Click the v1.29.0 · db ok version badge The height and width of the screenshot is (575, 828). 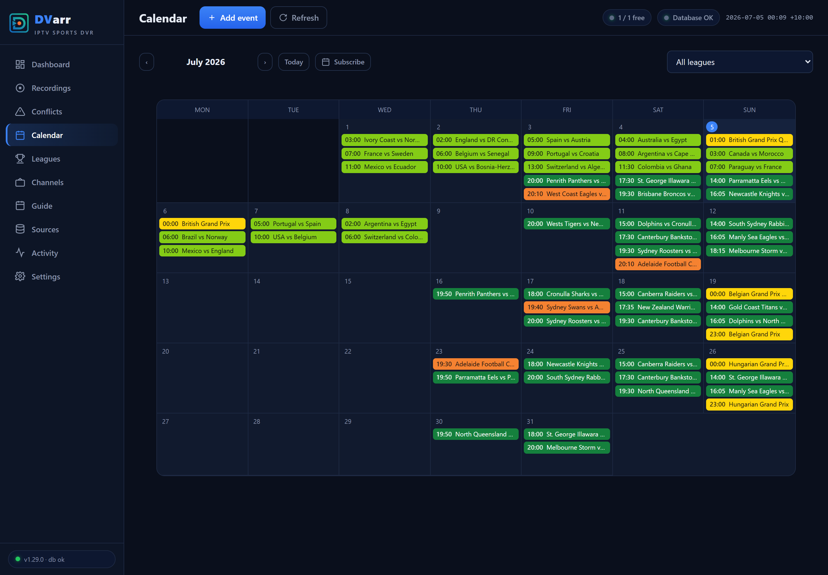(x=62, y=559)
